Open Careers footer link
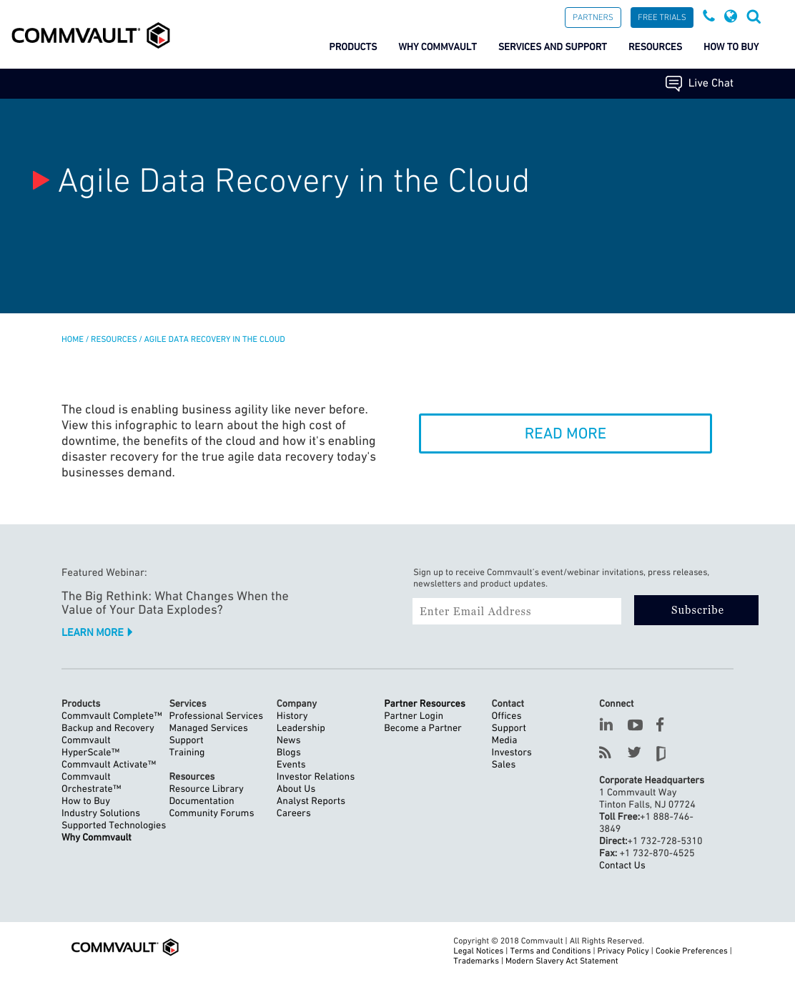This screenshot has width=795, height=990. pos(294,813)
